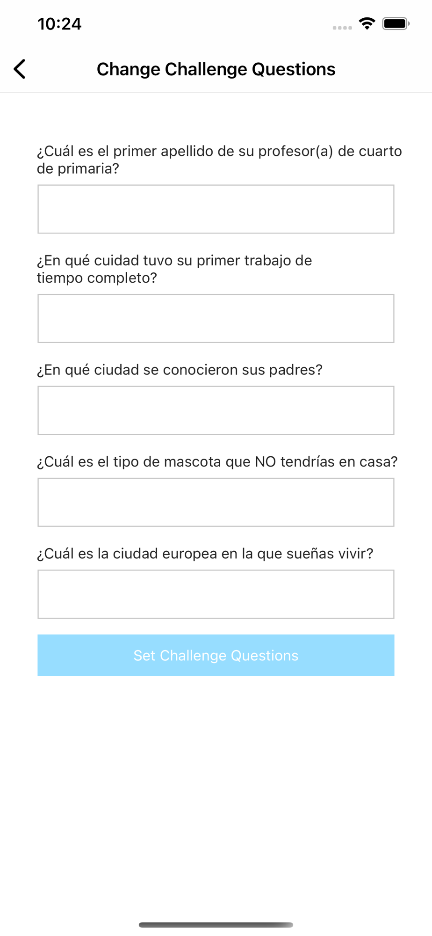The image size is (432, 936).
Task: Activate the answer box for parents' meeting city
Action: (216, 410)
